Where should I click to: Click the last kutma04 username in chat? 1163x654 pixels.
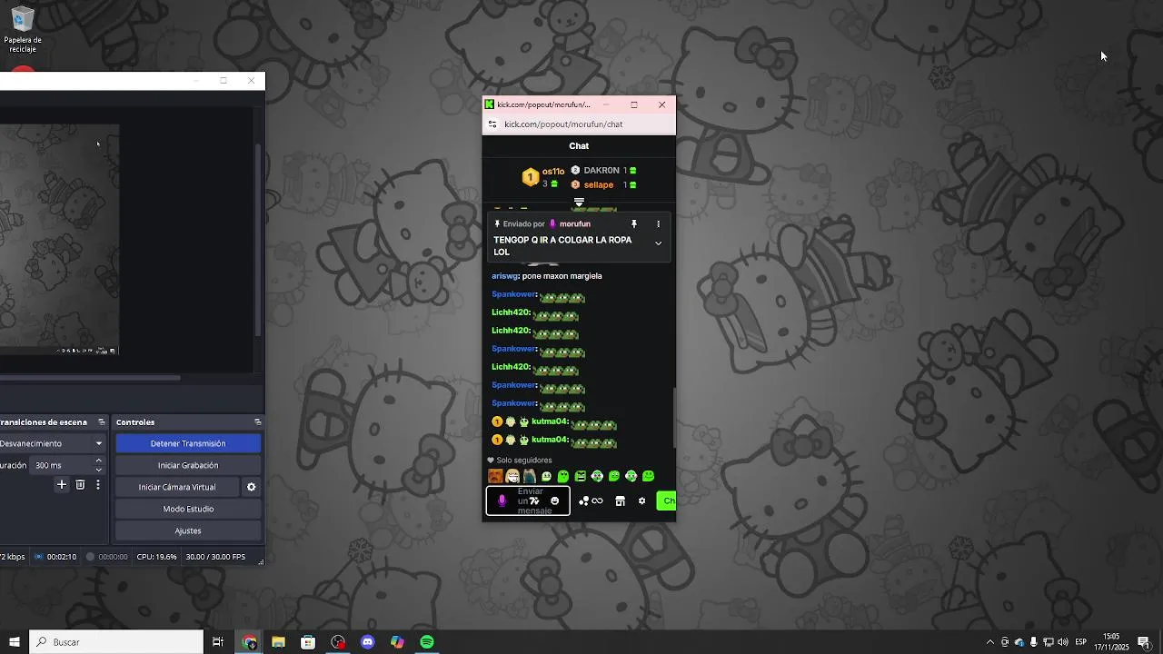pyautogui.click(x=550, y=440)
